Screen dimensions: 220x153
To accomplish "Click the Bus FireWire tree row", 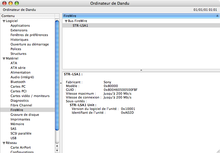I will point(141,21).
